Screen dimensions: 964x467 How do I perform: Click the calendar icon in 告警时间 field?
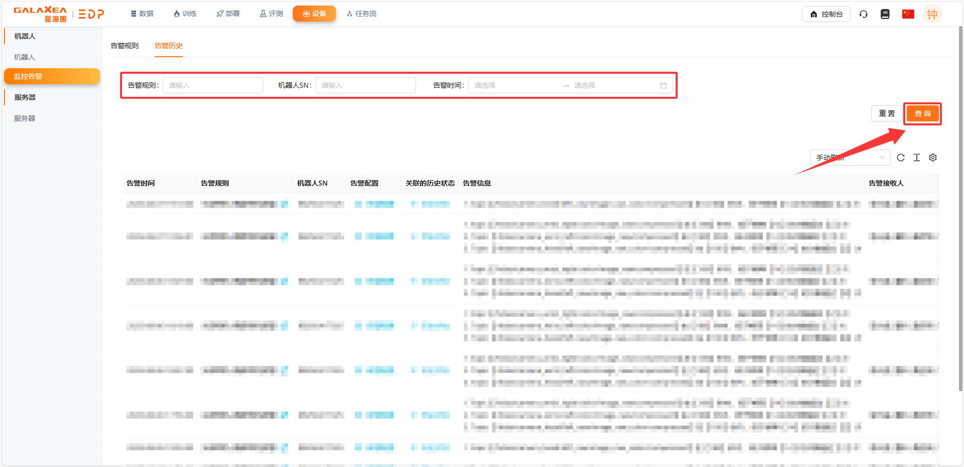tap(663, 85)
